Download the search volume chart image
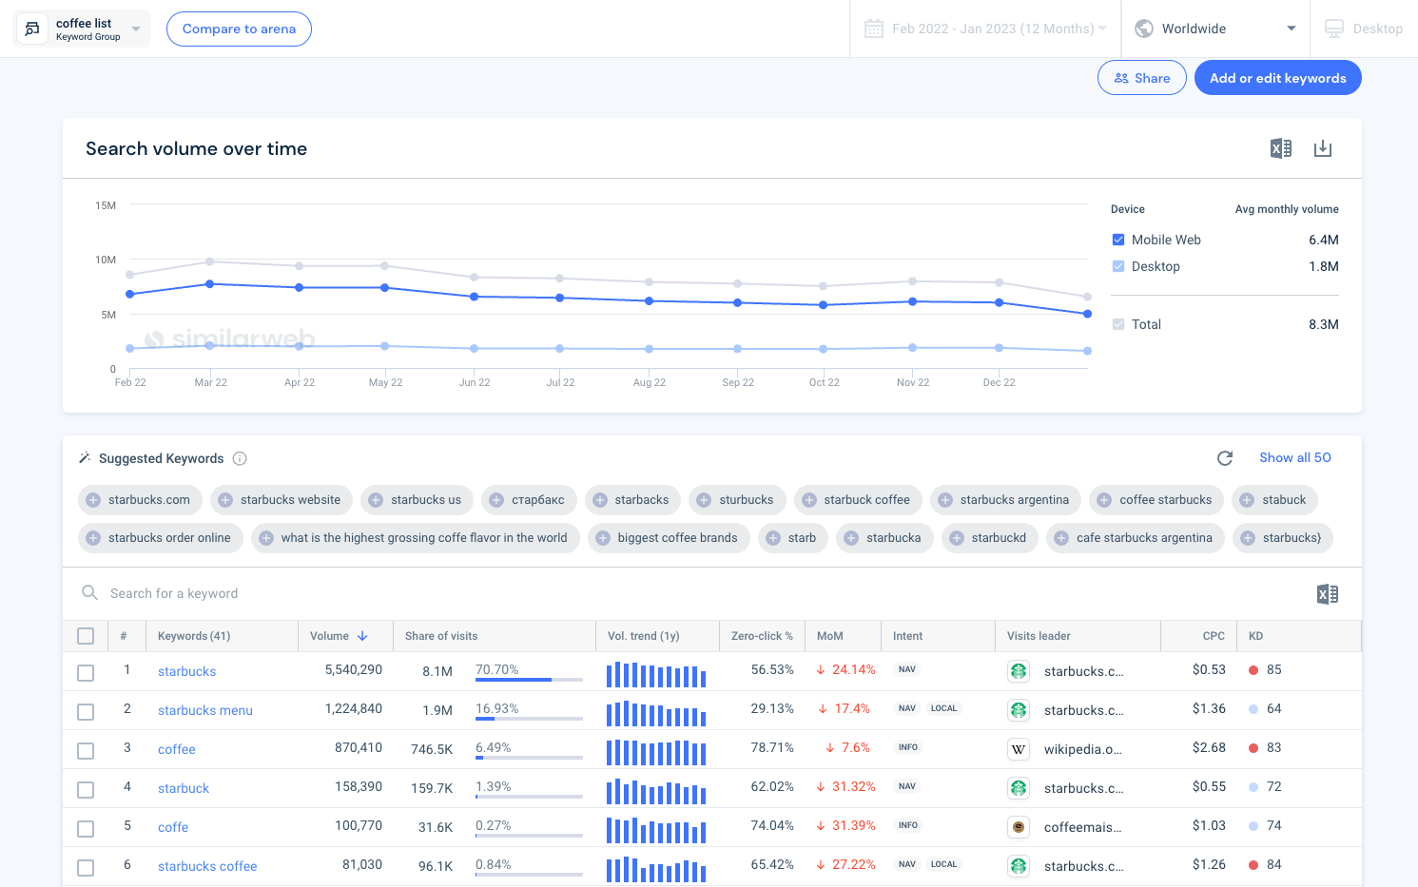Screen dimensions: 1418x887 click(1322, 148)
